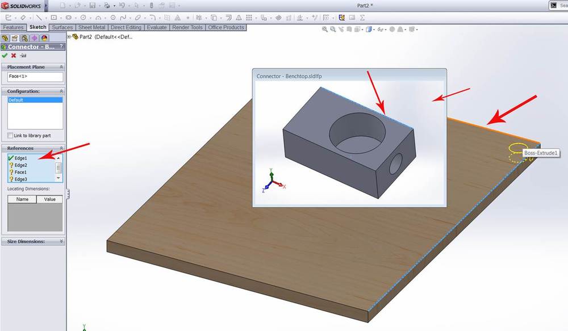
Task: Enable the Link to library part checkbox
Action: click(11, 135)
